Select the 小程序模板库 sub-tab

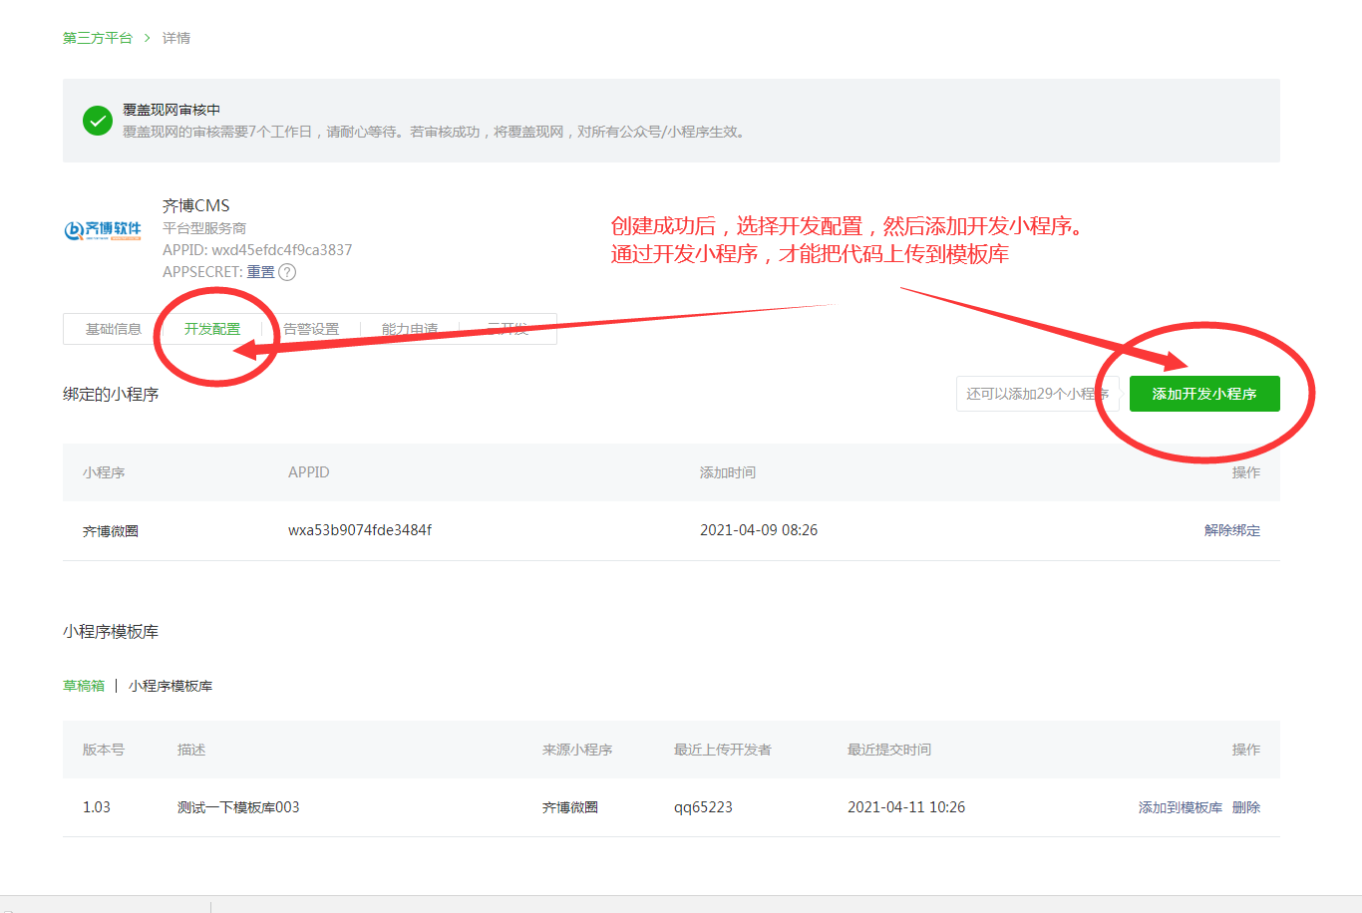[x=170, y=686]
